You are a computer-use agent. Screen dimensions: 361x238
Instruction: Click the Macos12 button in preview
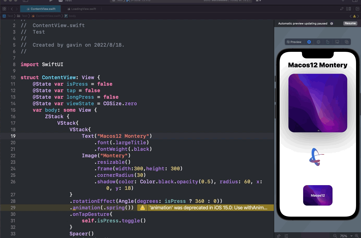point(318,195)
